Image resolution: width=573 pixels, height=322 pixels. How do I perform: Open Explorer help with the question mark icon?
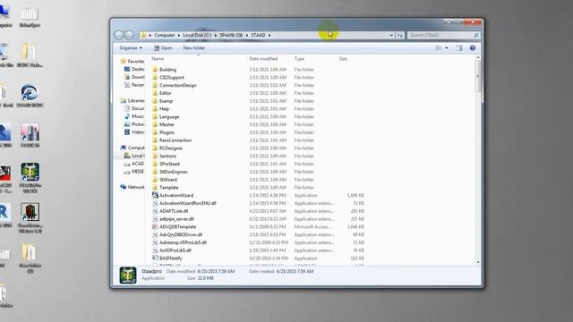click(473, 47)
